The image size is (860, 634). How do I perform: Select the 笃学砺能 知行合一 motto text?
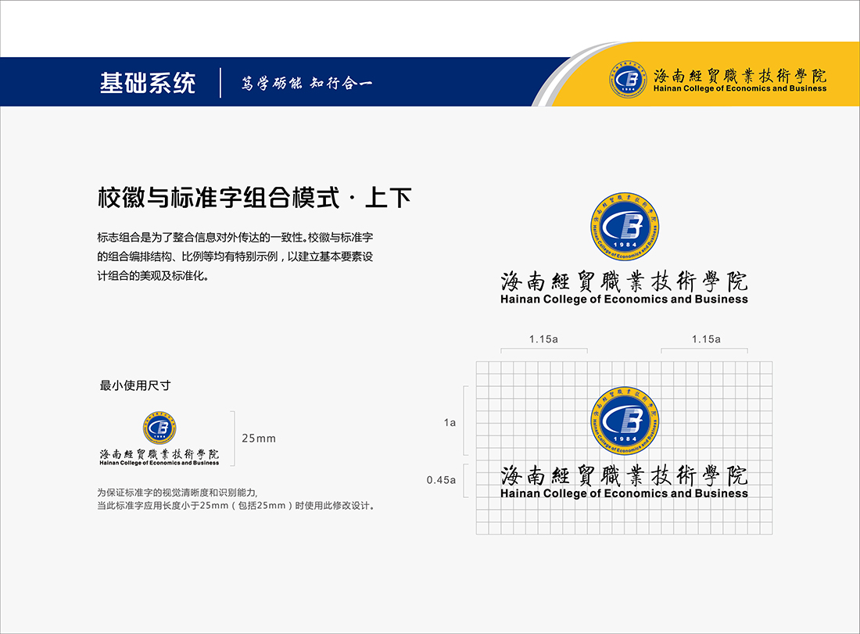pos(306,84)
